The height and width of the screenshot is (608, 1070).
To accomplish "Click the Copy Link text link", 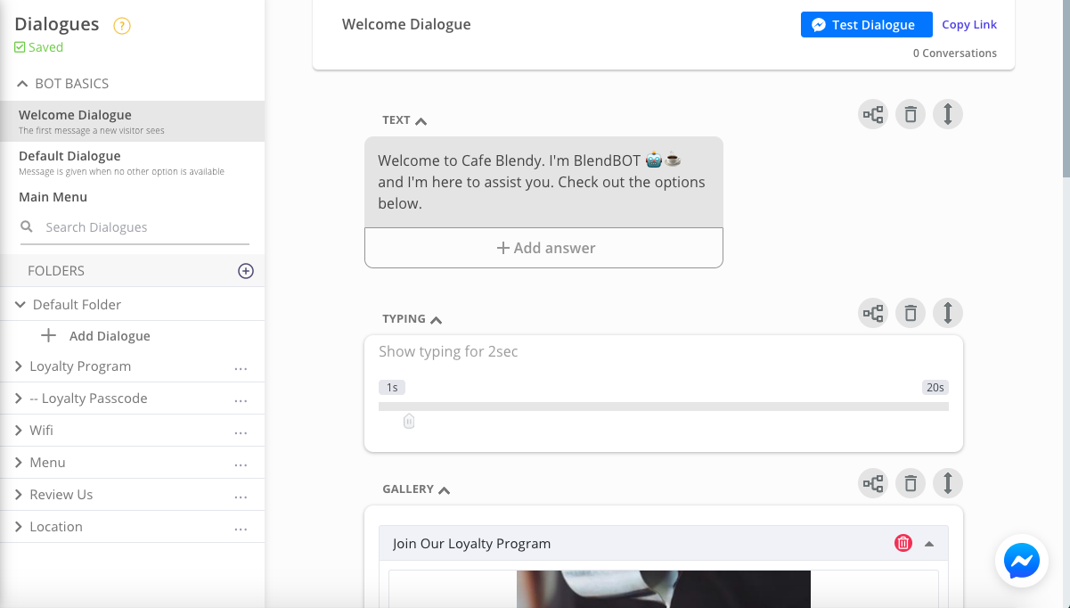I will click(968, 24).
